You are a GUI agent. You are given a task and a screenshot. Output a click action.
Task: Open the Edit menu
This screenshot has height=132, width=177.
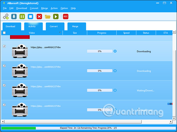tap(11, 8)
